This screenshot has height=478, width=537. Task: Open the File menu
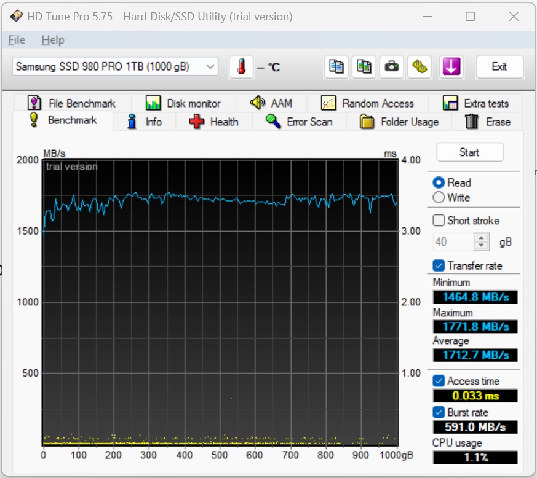17,40
